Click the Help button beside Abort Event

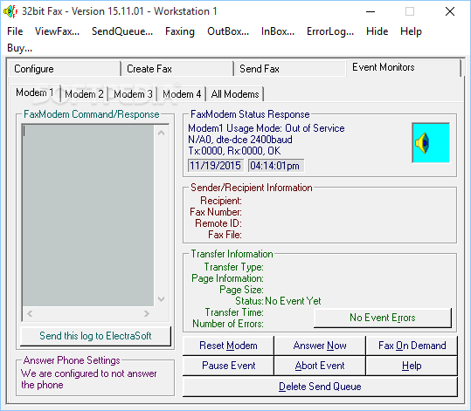412,366
